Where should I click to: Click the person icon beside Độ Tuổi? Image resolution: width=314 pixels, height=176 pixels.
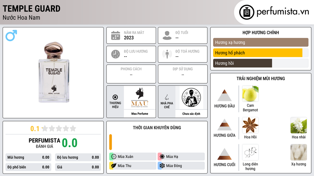167,35
